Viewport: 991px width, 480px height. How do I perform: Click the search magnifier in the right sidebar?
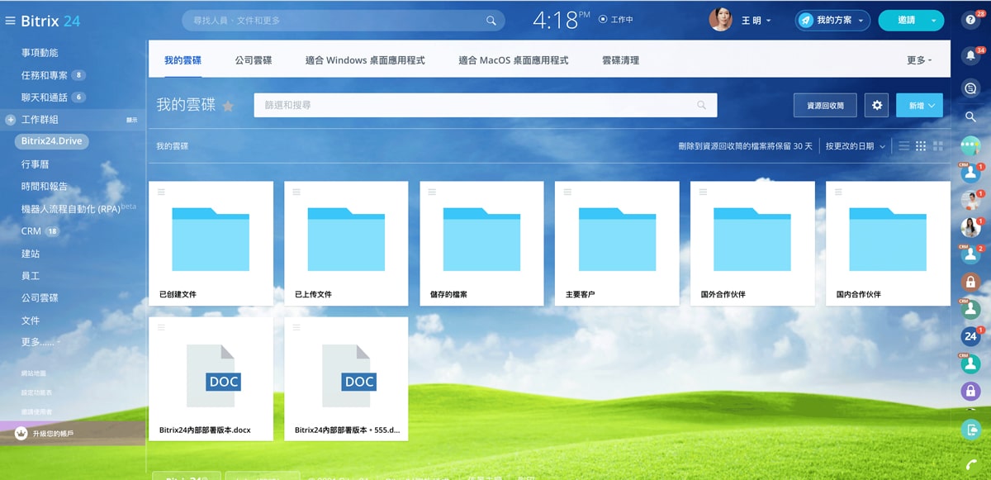point(970,117)
